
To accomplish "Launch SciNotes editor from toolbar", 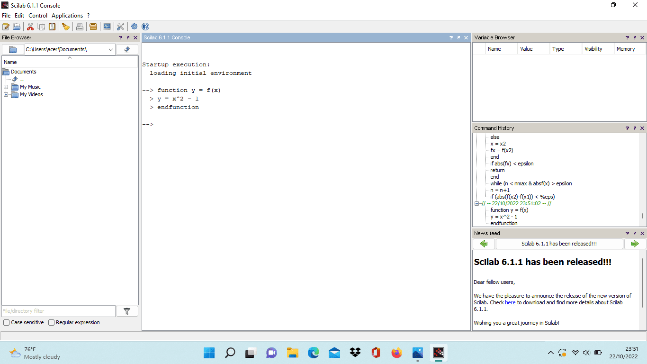I will (x=6, y=27).
